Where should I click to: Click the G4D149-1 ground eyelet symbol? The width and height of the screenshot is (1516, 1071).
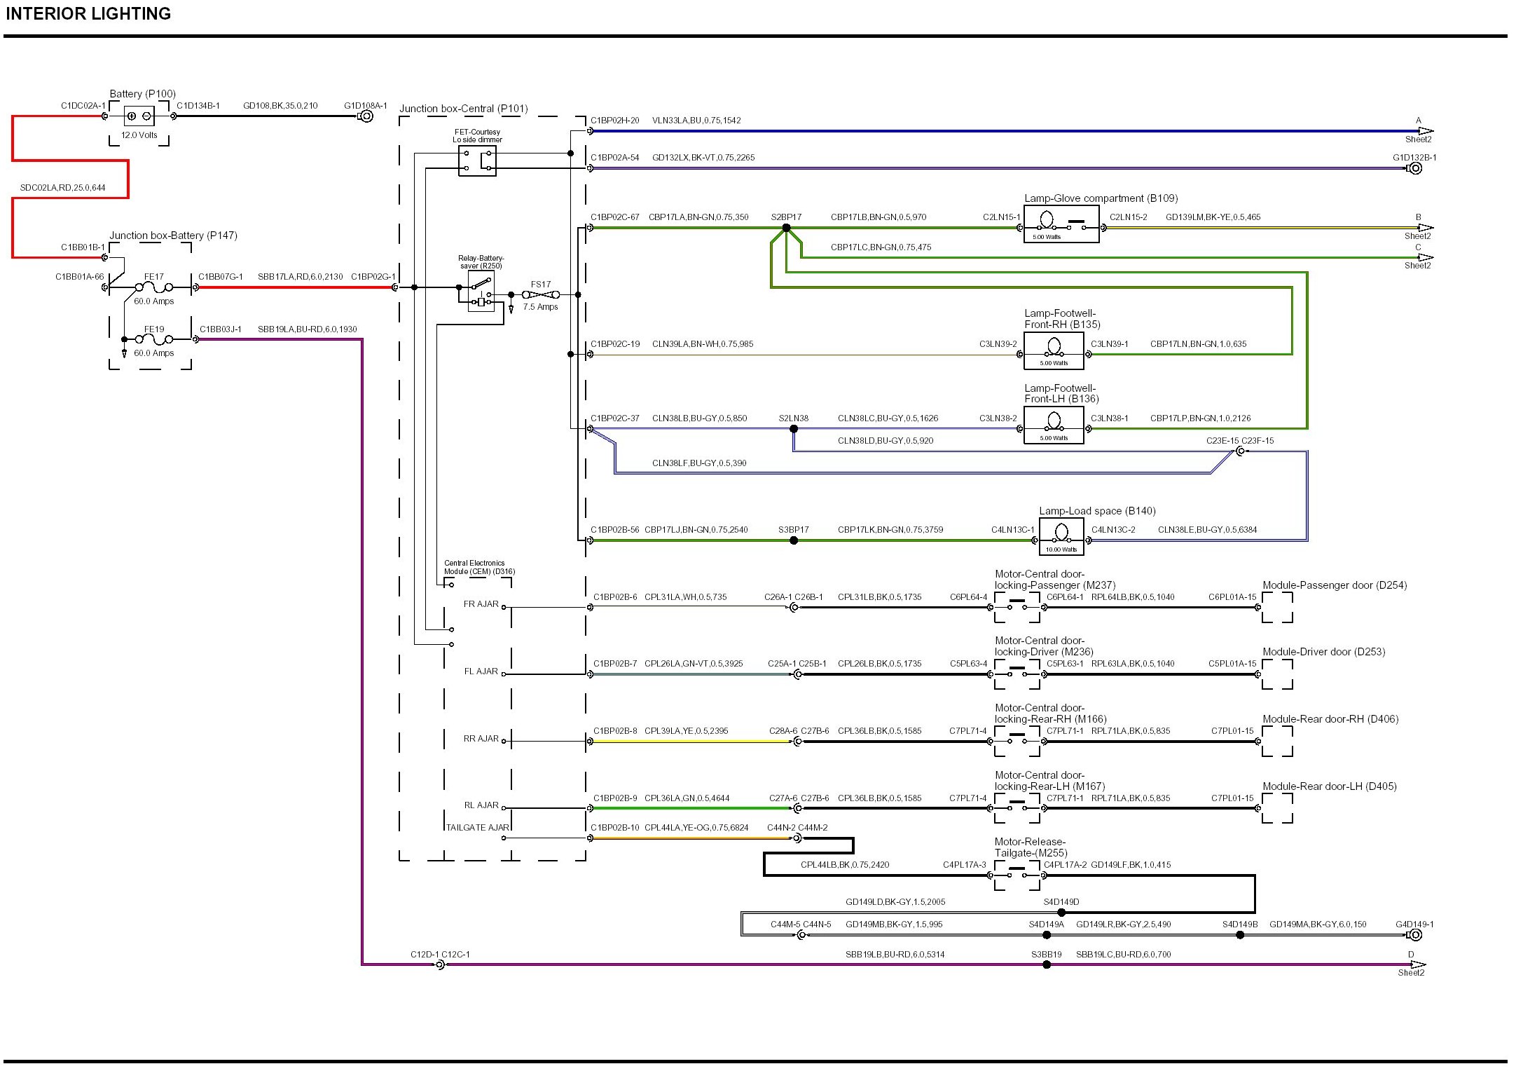[1414, 935]
